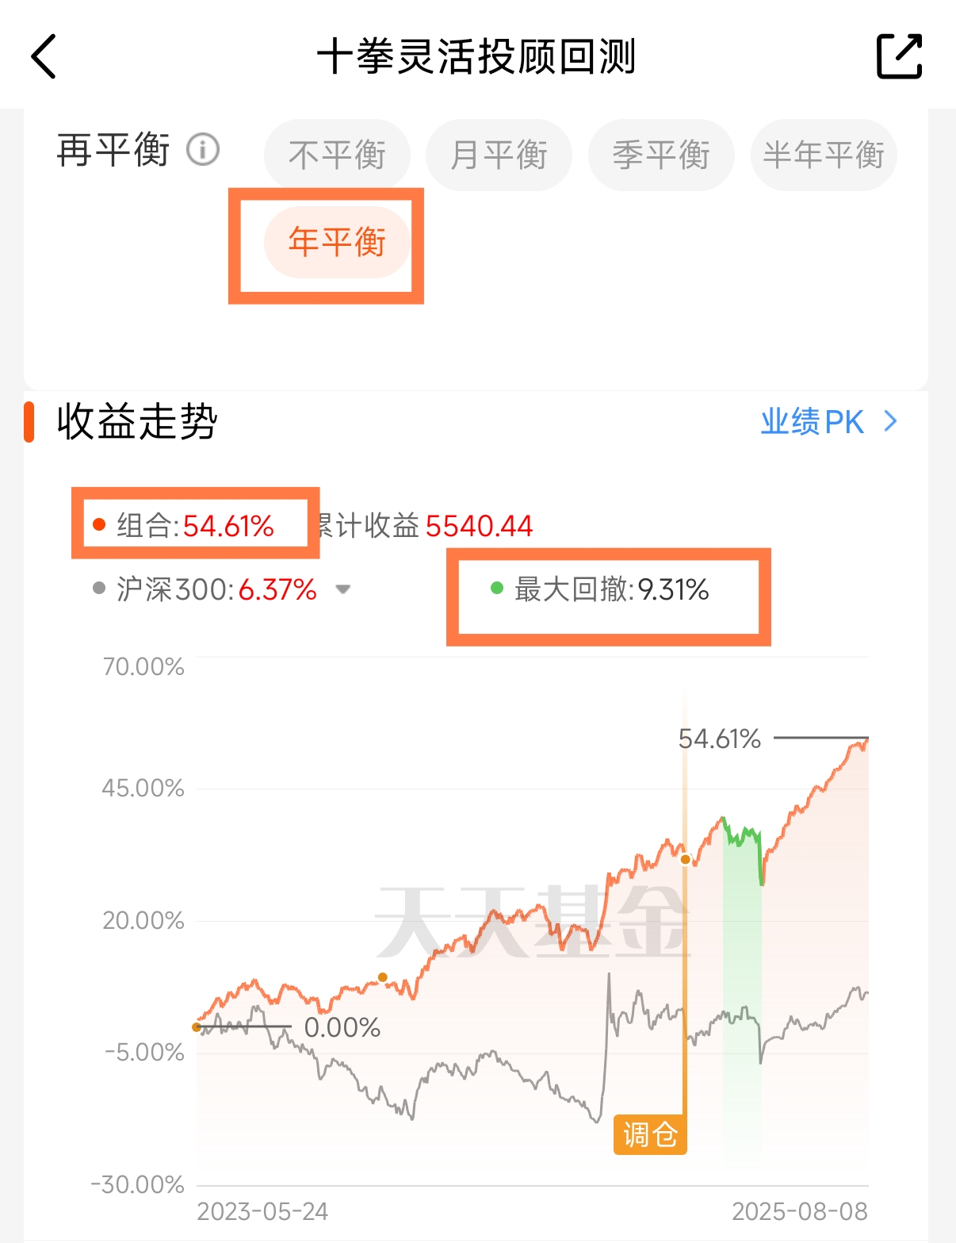Image resolution: width=956 pixels, height=1243 pixels.
Task: Expand the 沪深300 benchmark dropdown arrow
Action: pos(343,589)
